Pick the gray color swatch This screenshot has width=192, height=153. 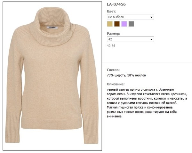[x=131, y=24]
